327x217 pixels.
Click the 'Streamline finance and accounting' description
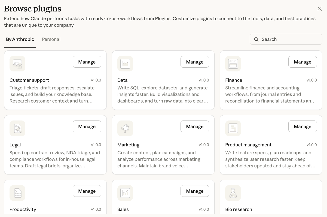(x=270, y=94)
